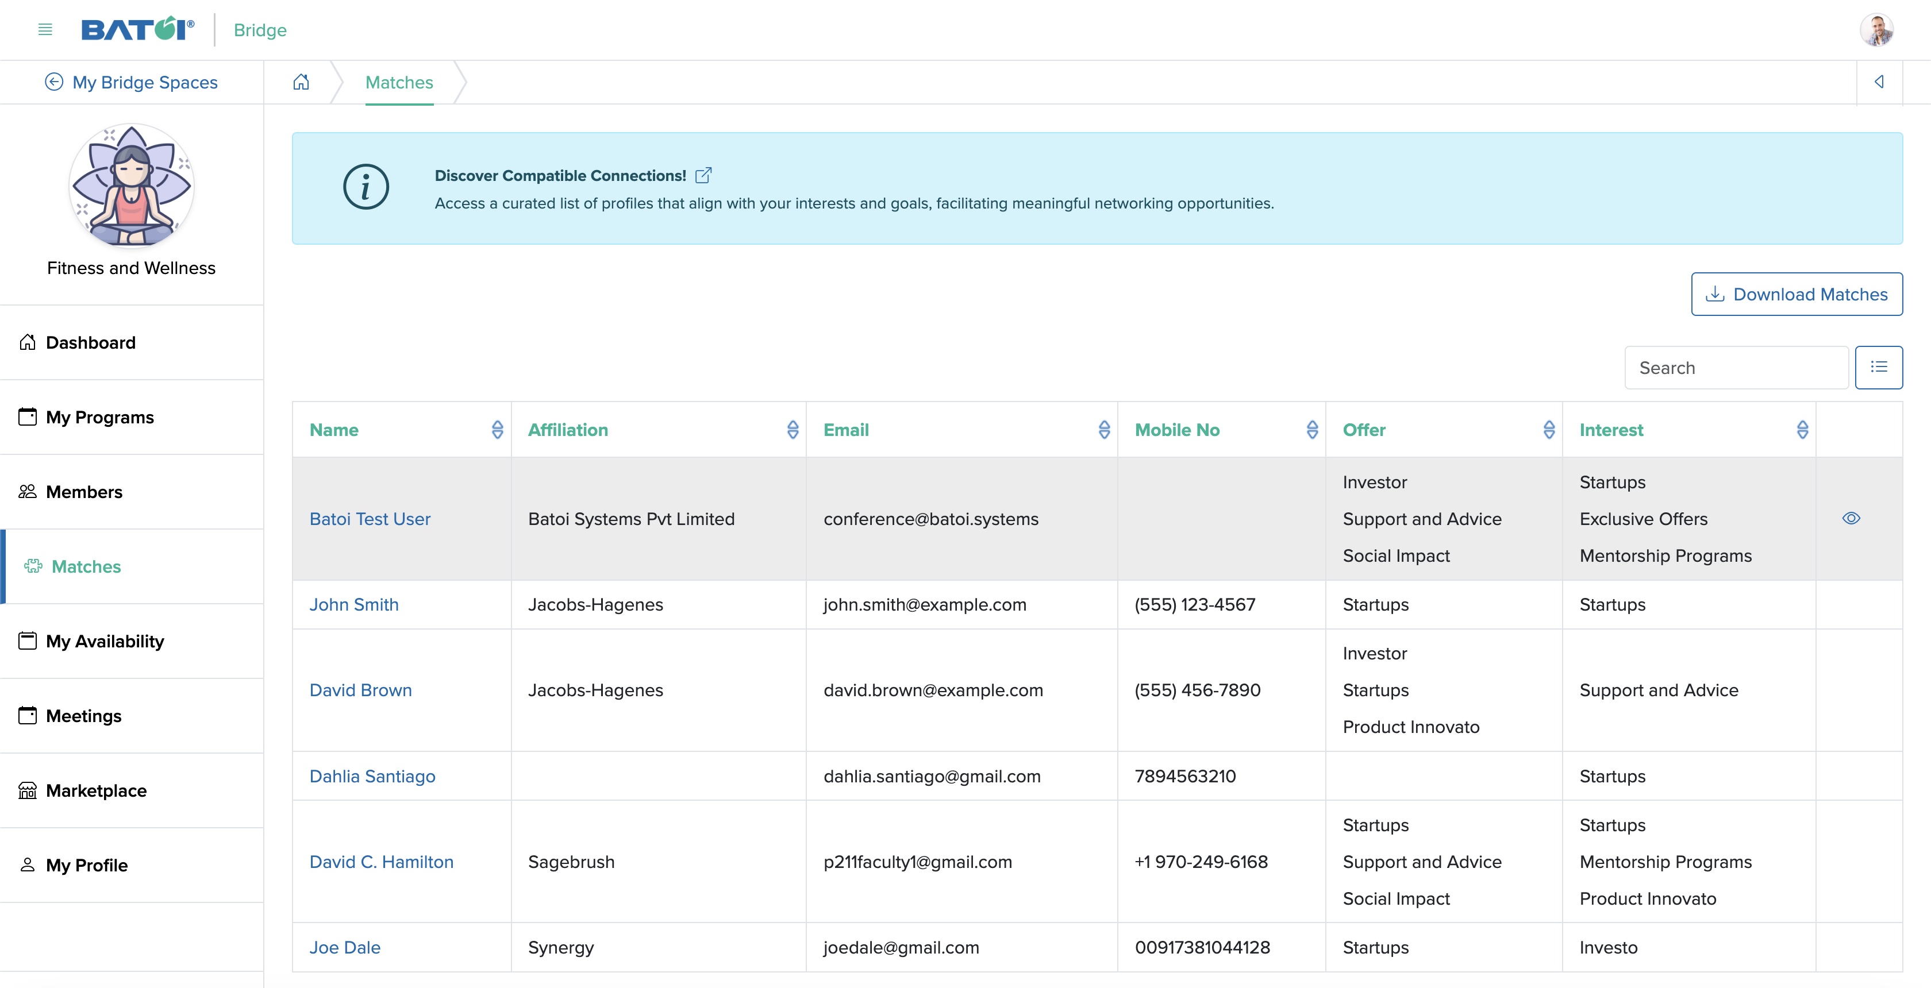Image resolution: width=1931 pixels, height=988 pixels.
Task: Open David Brown profile link
Action: coord(360,690)
